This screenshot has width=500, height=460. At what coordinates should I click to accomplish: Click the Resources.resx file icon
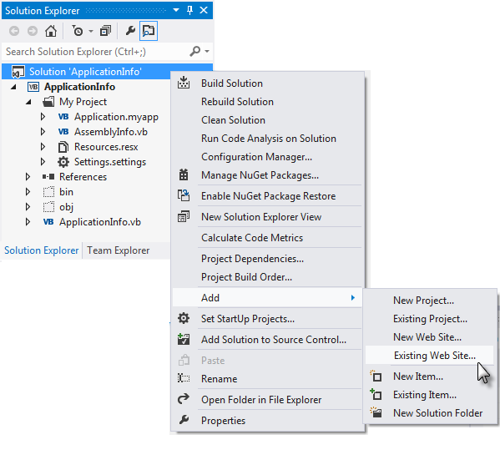[63, 147]
